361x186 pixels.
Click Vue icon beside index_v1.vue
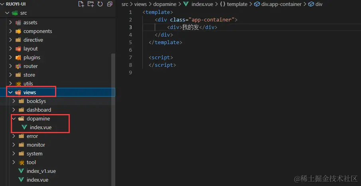point(22,171)
